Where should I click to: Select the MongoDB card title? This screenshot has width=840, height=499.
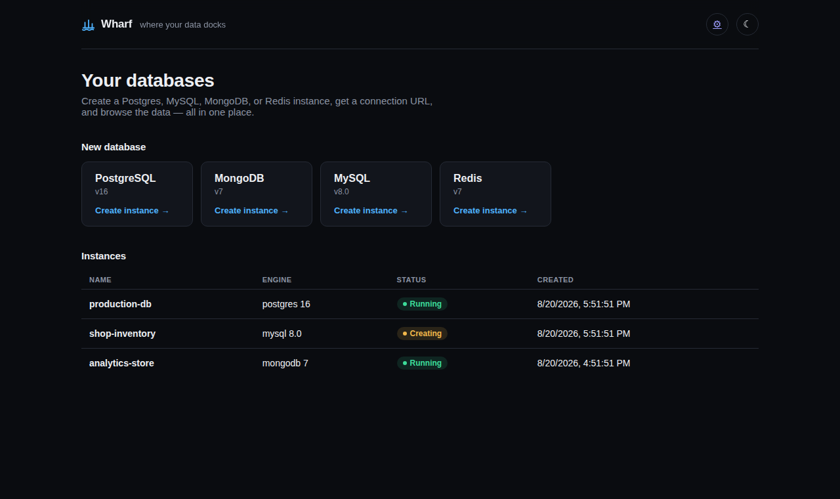pyautogui.click(x=240, y=179)
